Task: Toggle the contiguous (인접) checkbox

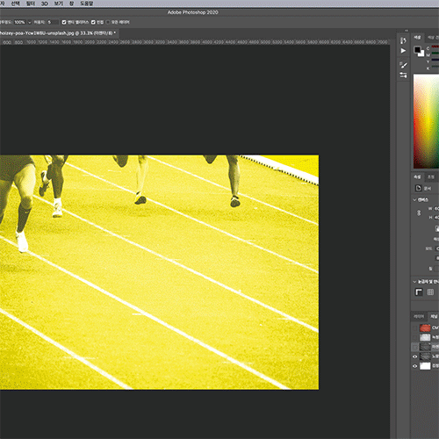Action: 93,22
